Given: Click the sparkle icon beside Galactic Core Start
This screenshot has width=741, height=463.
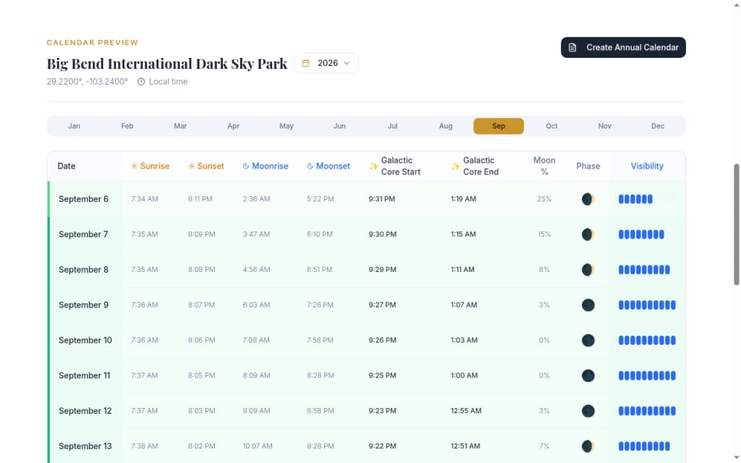Looking at the screenshot, I should (373, 166).
